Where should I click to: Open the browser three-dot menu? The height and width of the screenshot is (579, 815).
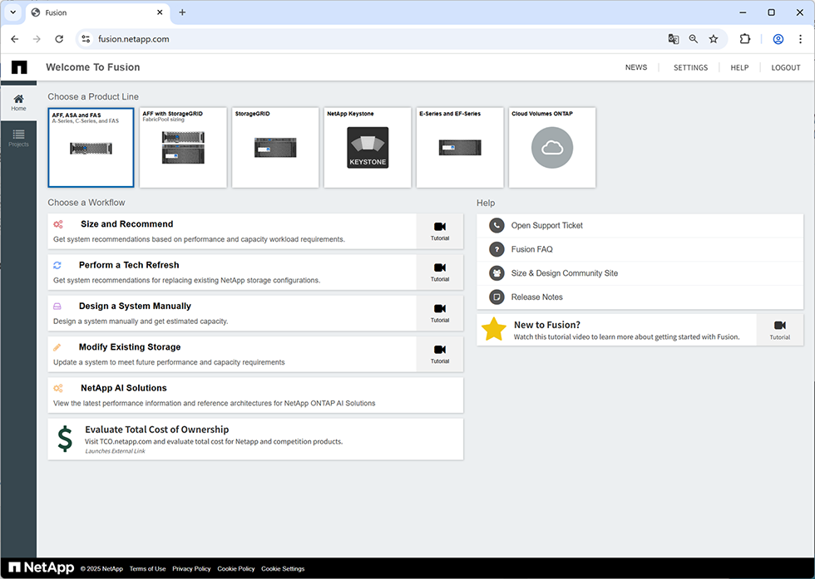(x=800, y=39)
